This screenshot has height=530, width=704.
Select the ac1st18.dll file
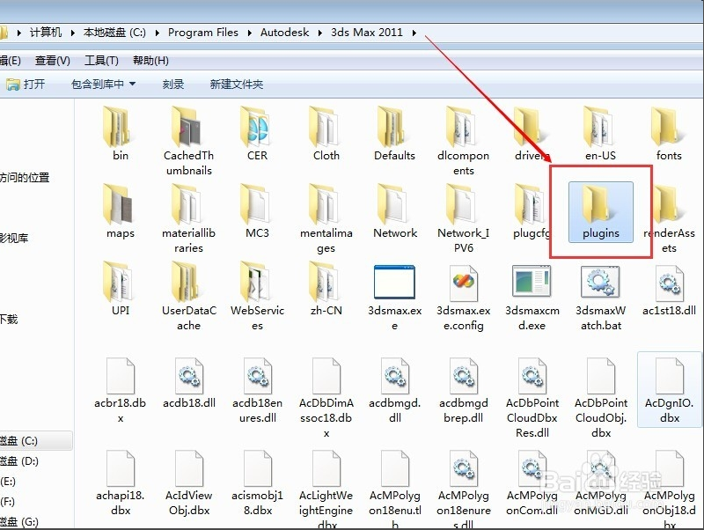click(669, 291)
